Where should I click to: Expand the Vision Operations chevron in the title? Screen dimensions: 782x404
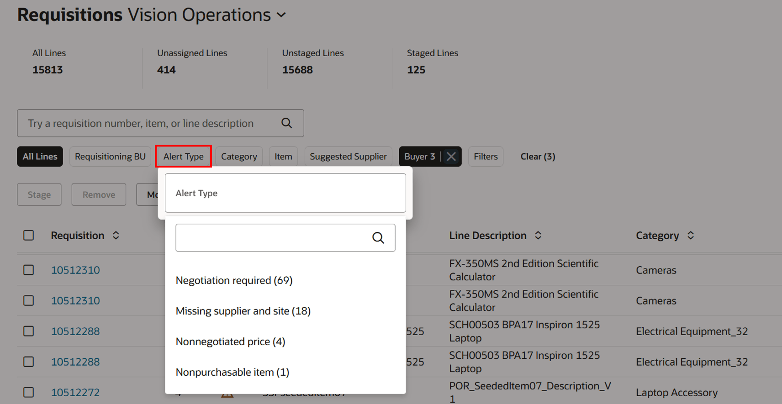(281, 15)
